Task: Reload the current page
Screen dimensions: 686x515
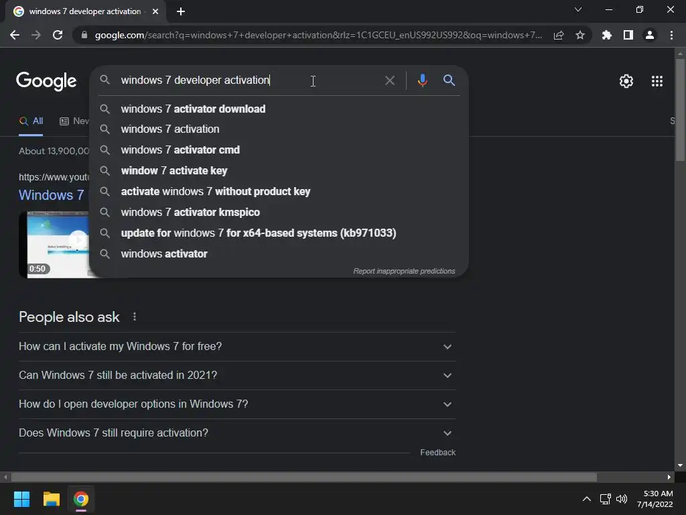Action: tap(58, 35)
